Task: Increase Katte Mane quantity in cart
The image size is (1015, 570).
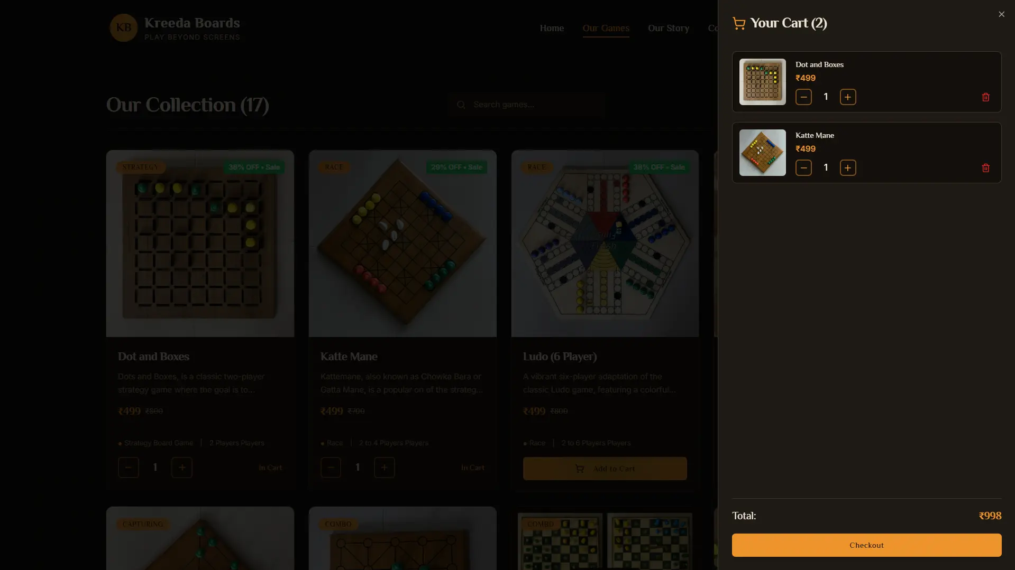Action: pos(848,168)
